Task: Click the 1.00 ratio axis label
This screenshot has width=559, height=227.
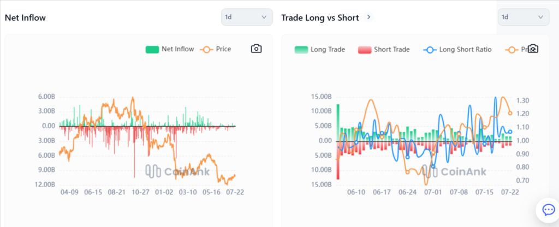Action: pyautogui.click(x=522, y=141)
